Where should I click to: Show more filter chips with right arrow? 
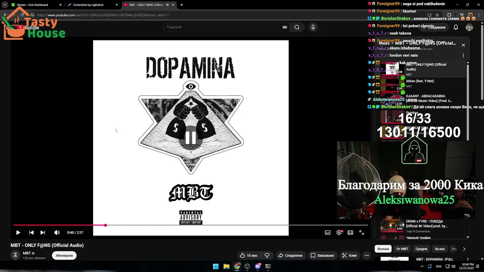tap(464, 249)
